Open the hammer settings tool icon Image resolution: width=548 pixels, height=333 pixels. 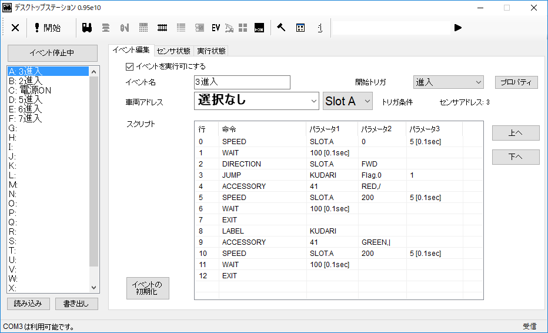click(x=281, y=28)
